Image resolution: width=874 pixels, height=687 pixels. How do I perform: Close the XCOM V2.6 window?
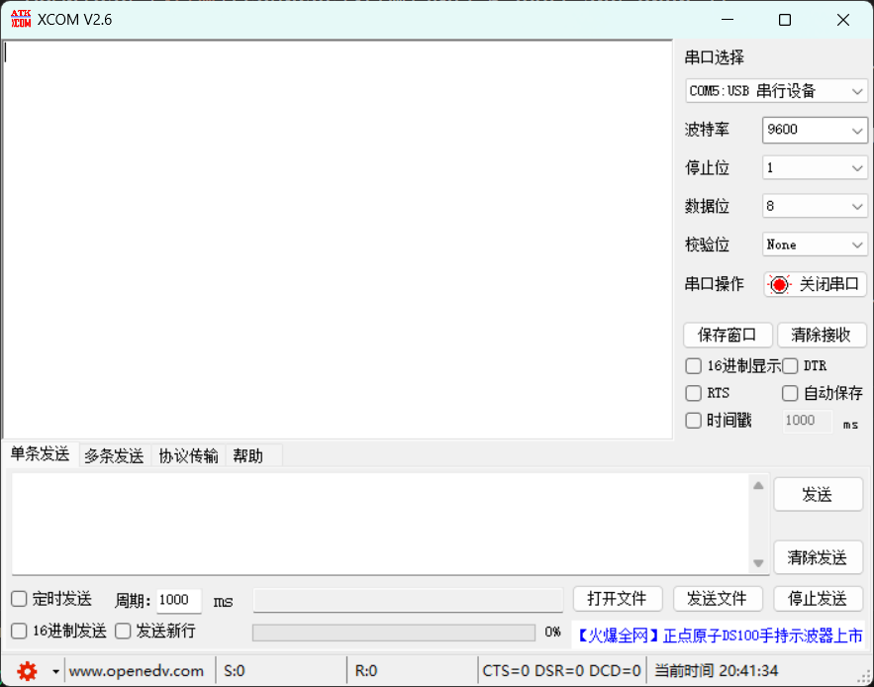[x=842, y=20]
